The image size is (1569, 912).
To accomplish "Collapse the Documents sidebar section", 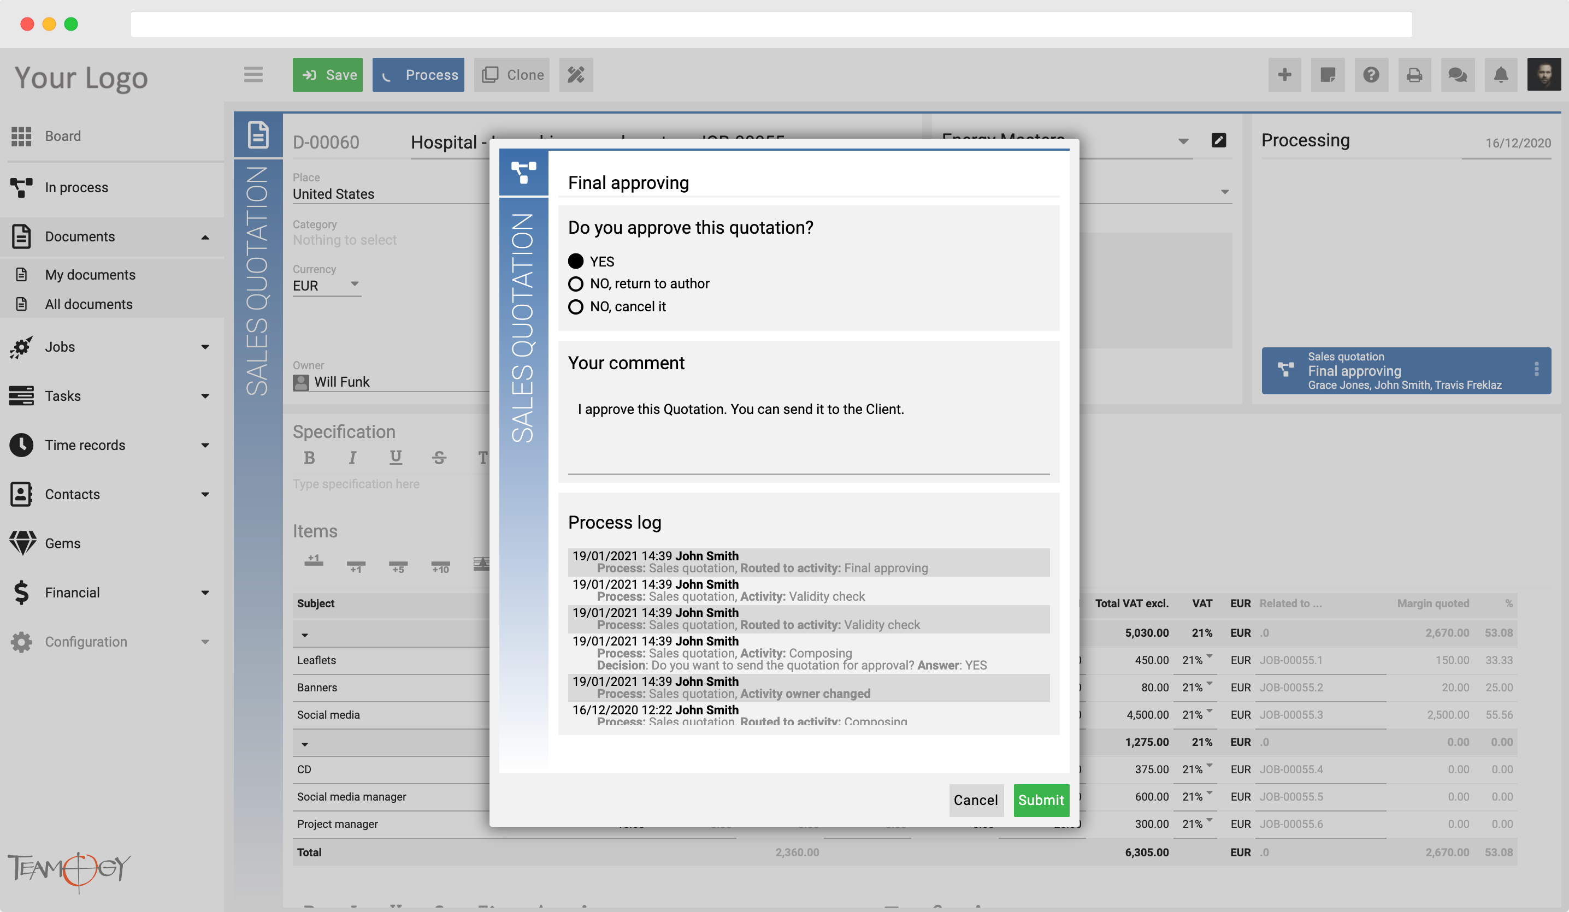I will [x=205, y=237].
